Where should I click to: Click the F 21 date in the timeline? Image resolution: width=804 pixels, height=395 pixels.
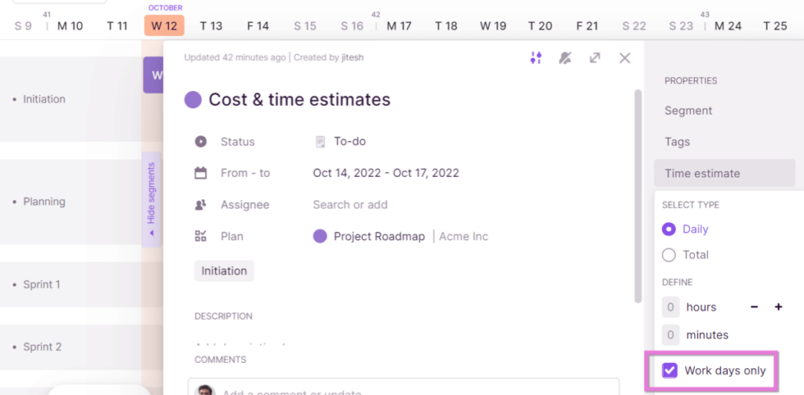pos(587,26)
